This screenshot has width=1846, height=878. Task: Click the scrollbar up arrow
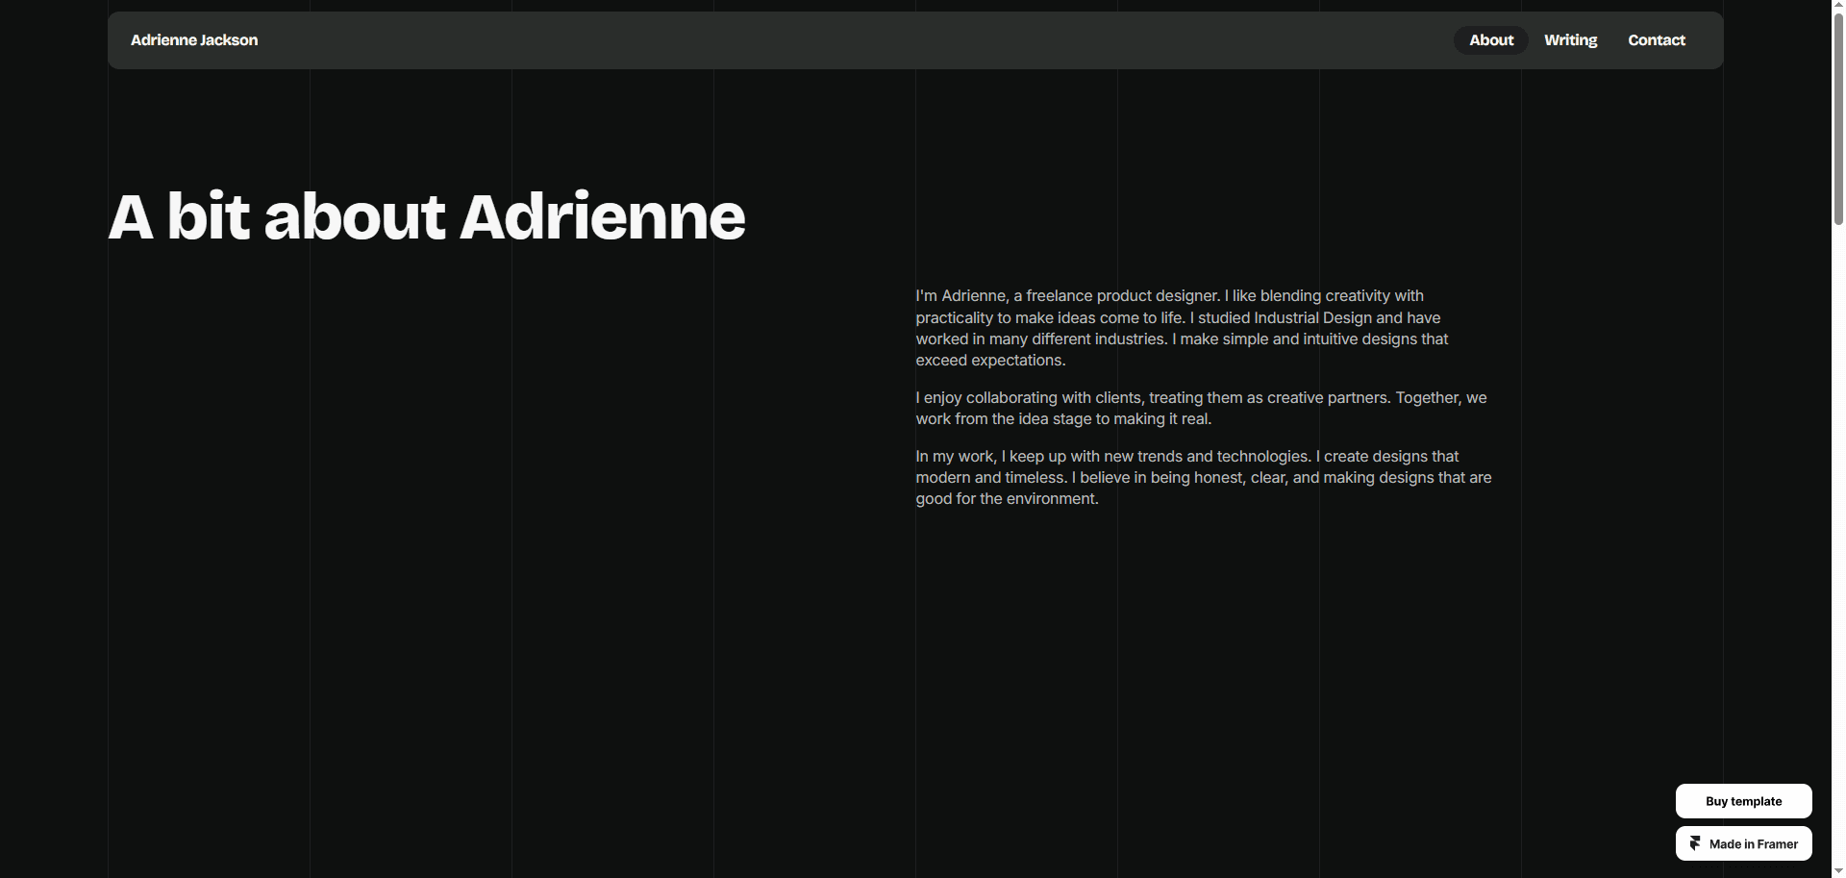coord(1838,6)
